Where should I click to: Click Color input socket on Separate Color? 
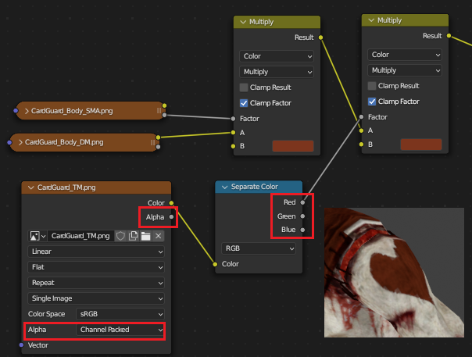pyautogui.click(x=215, y=264)
